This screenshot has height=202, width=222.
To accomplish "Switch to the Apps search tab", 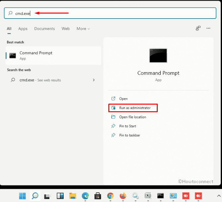I will pos(23,29).
